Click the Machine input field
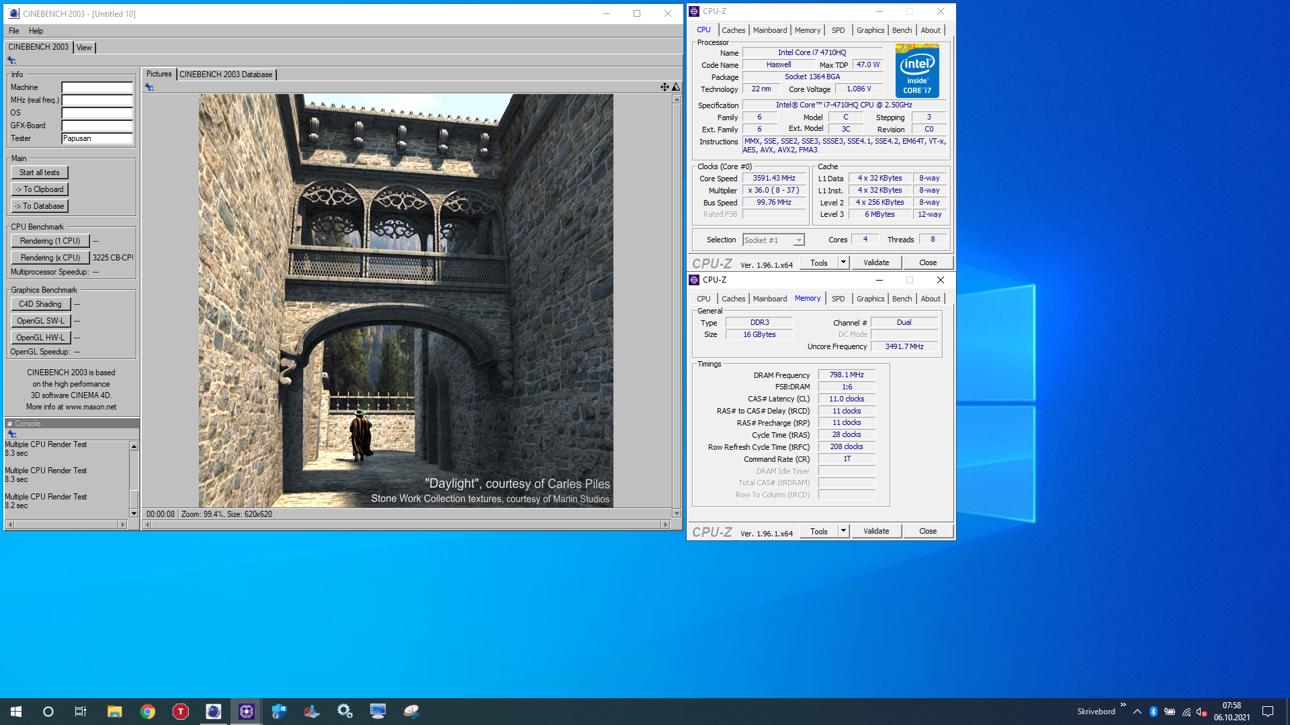 coord(97,87)
